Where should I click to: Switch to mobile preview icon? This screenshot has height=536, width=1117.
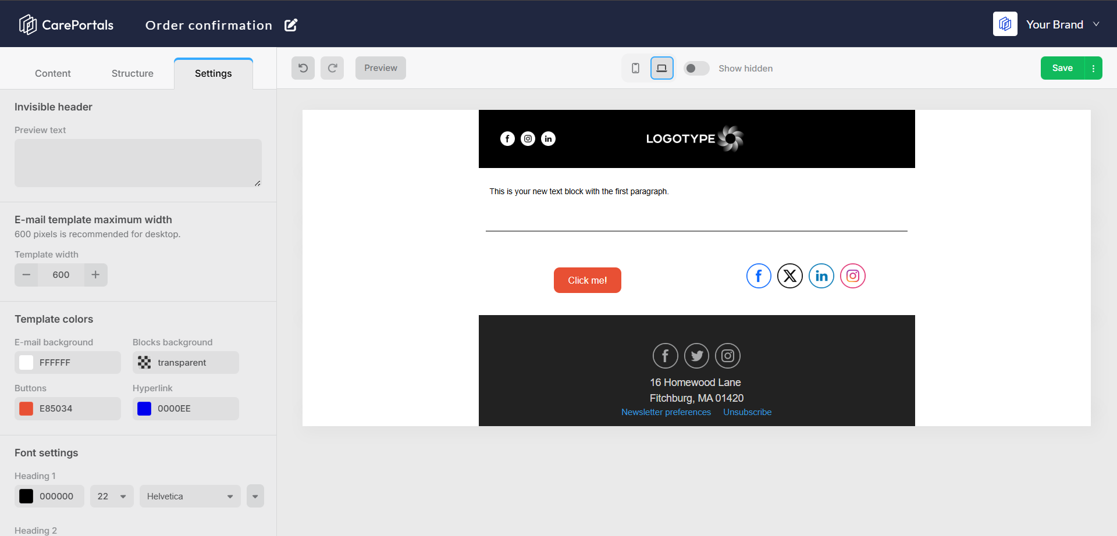point(635,68)
